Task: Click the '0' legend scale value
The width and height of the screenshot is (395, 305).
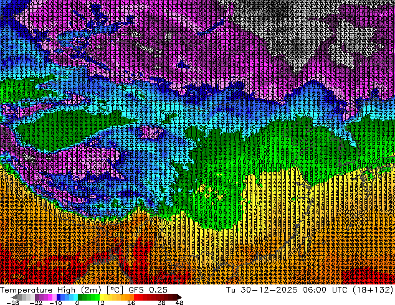Action: pos(77,303)
